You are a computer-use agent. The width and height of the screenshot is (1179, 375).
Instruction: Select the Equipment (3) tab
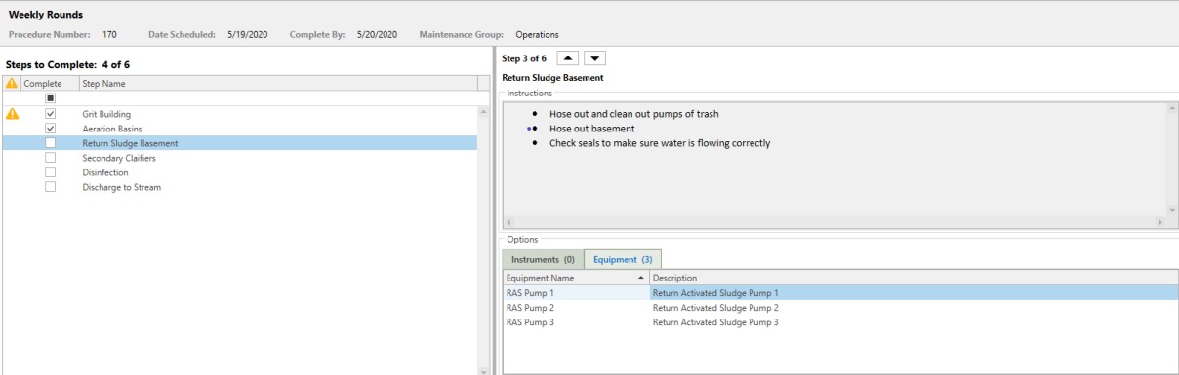(623, 260)
